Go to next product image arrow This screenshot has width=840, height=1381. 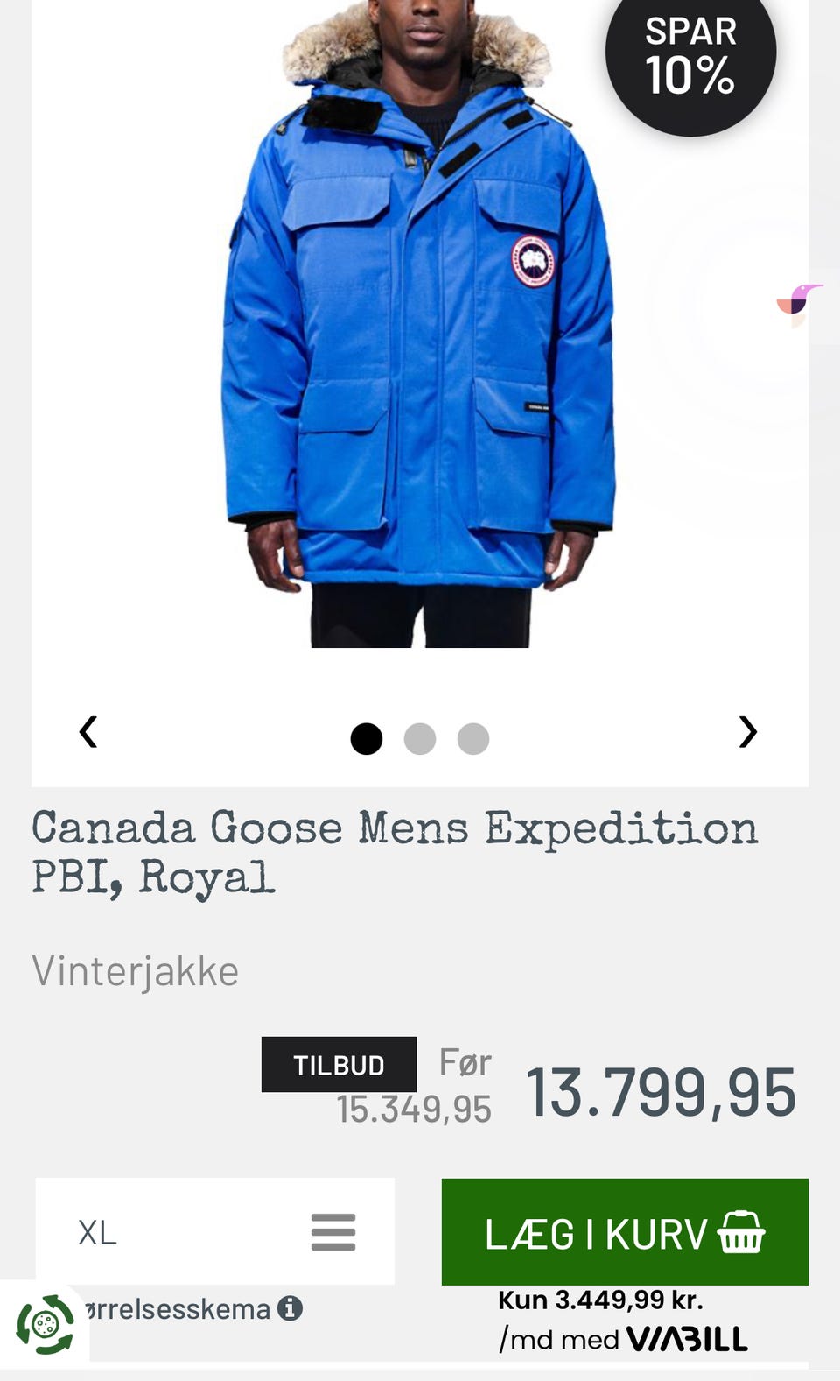coord(747,732)
